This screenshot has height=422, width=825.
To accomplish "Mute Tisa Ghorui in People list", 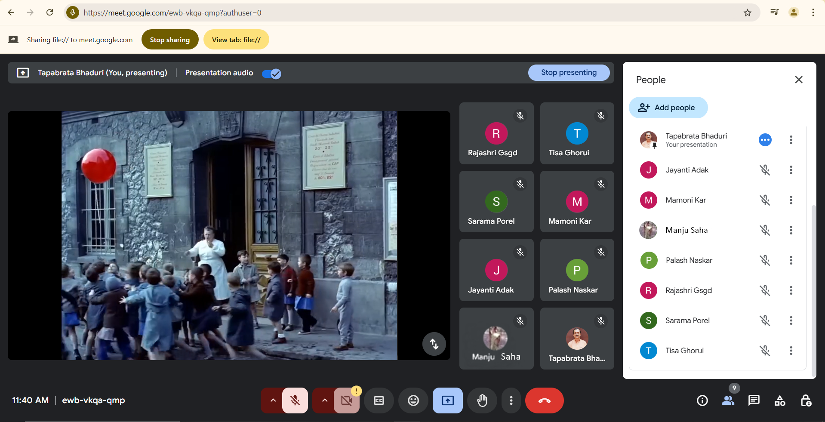I will [765, 351].
